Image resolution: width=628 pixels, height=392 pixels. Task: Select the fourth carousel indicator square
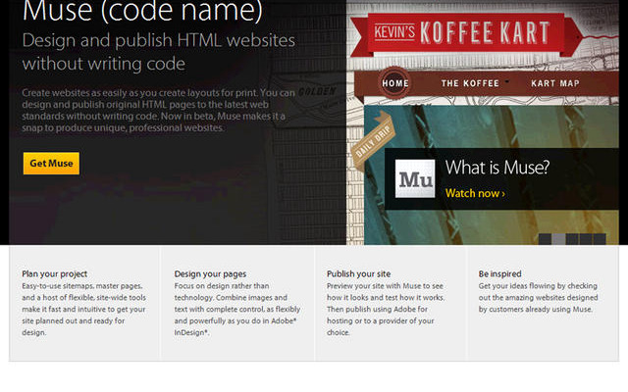[x=586, y=239]
